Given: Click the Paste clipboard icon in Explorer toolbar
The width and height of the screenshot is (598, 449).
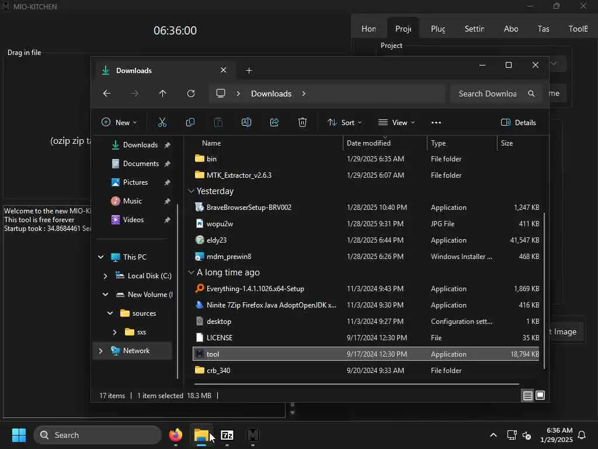Looking at the screenshot, I should [218, 122].
